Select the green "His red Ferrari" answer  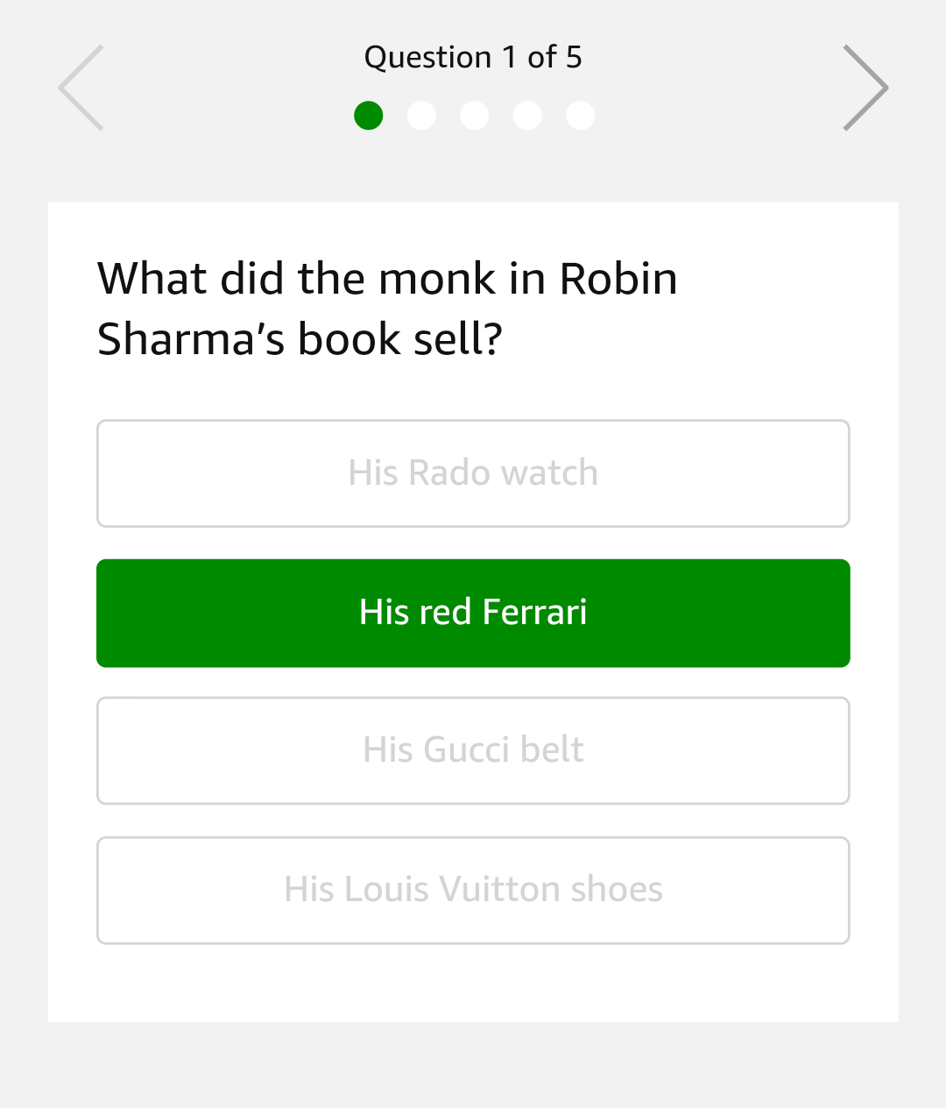[473, 613]
